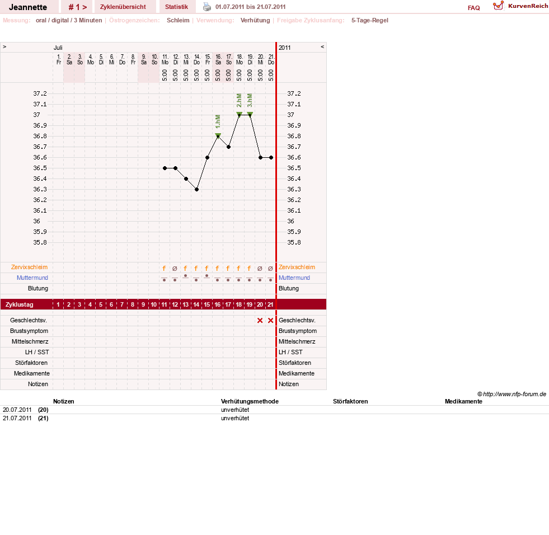The height and width of the screenshot is (535, 549).
Task: Click the left Zervixschleim row label
Action: coord(30,267)
